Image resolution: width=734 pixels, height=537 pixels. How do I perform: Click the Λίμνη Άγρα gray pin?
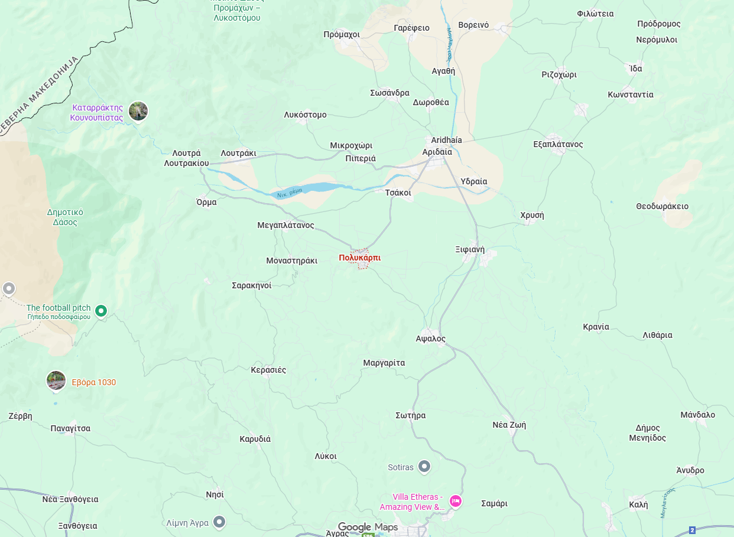220,522
